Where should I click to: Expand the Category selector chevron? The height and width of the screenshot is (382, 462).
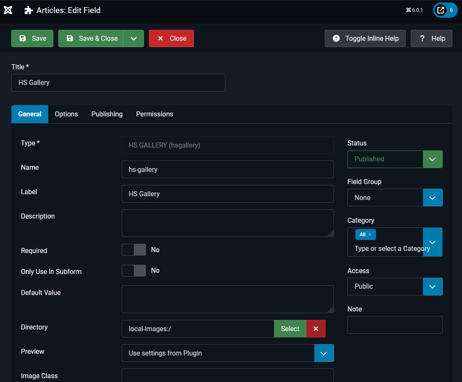(432, 242)
